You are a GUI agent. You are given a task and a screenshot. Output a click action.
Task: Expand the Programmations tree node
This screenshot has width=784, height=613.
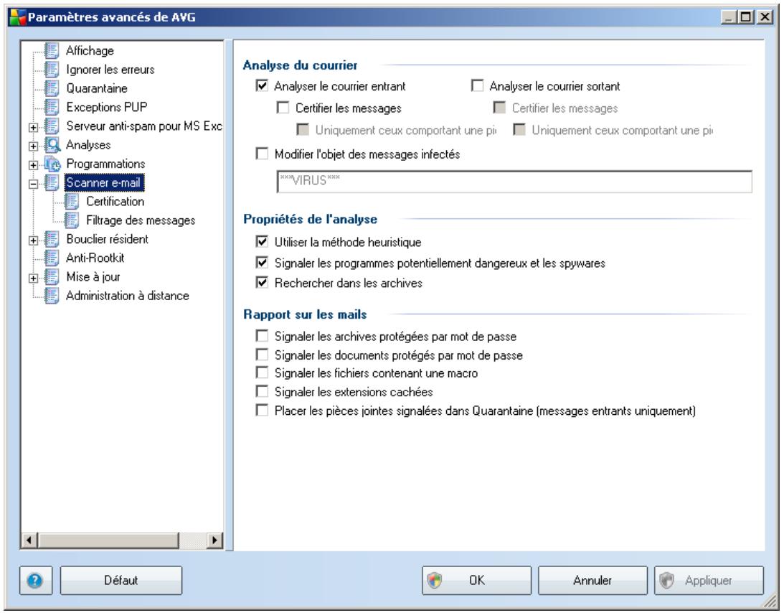[33, 164]
